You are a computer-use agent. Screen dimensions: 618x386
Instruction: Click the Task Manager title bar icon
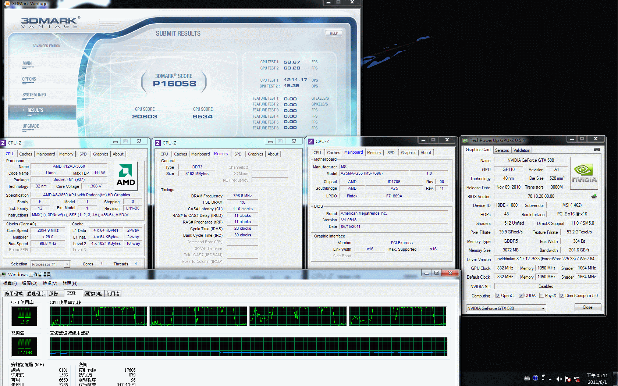[3, 275]
